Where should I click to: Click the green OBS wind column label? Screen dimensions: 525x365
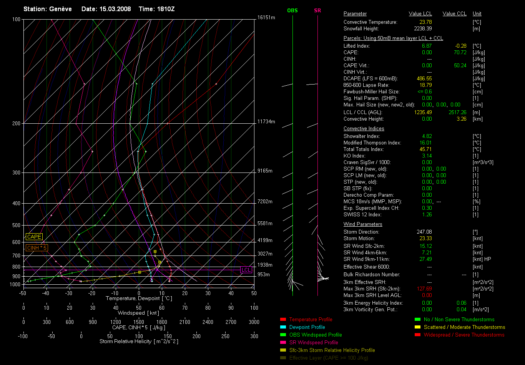tap(292, 11)
